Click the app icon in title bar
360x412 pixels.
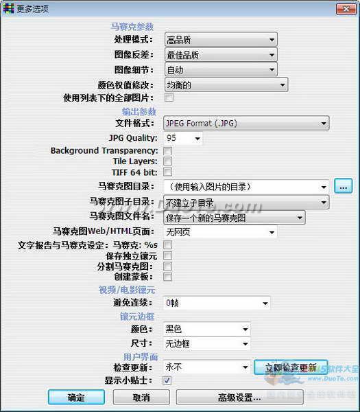coord(8,9)
